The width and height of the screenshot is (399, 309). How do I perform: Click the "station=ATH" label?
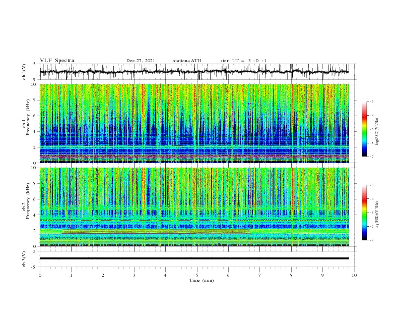[187, 61]
